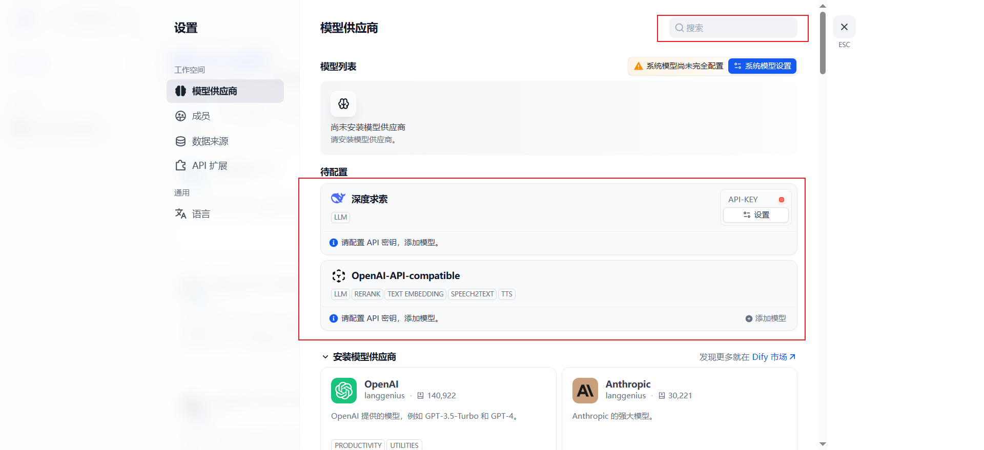Click the TTS tag
The width and height of the screenshot is (984, 450).
coord(507,294)
